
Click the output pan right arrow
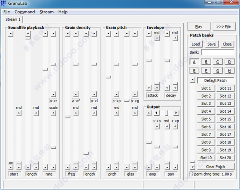(176, 113)
